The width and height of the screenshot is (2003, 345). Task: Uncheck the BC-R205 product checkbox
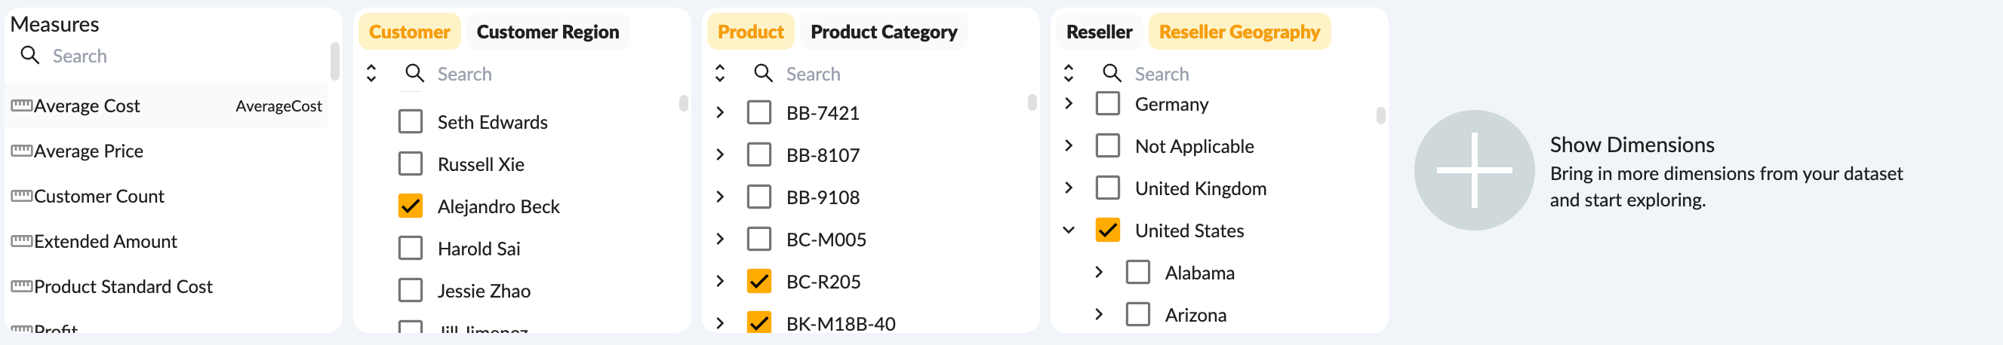click(x=758, y=282)
